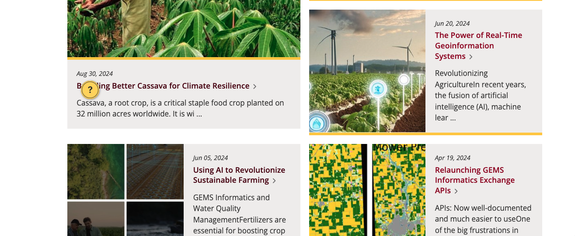Screen dimensions: 575x236
Task: Click the cassava plants photo
Action: click(x=184, y=28)
